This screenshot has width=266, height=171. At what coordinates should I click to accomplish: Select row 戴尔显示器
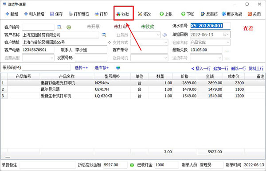(x=133, y=89)
